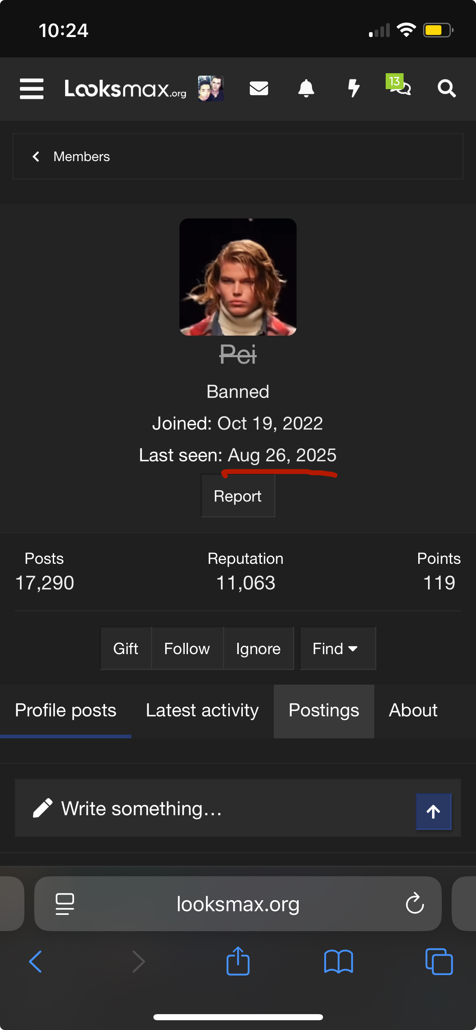Open Safari bookmarks book icon
This screenshot has width=476, height=1030.
point(338,961)
